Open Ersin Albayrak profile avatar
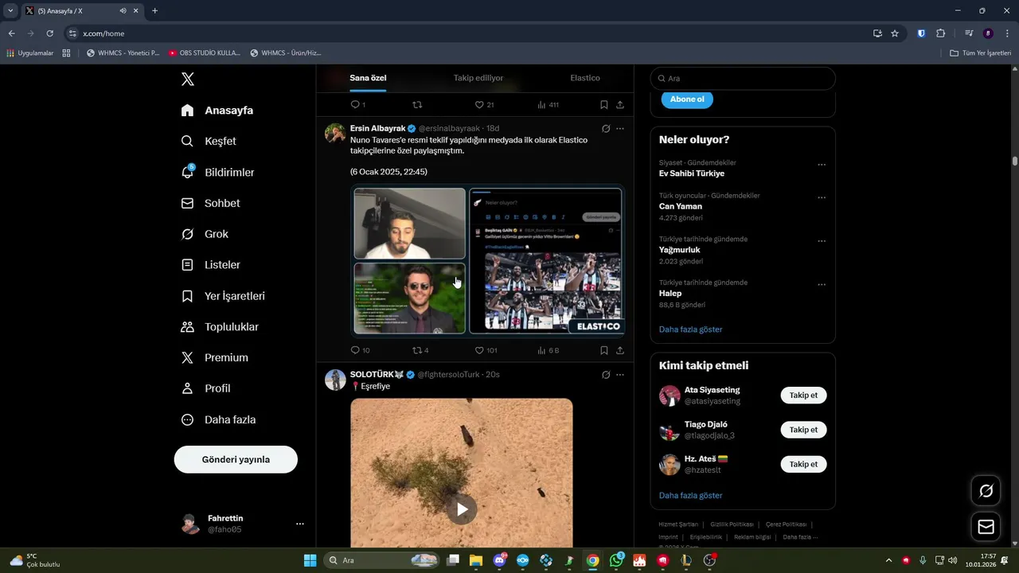Viewport: 1019px width, 573px height. (335, 133)
